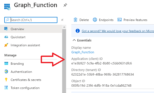Click sidebar scrollbar up arrow
This screenshot has width=154, height=93.
pos(64,27)
